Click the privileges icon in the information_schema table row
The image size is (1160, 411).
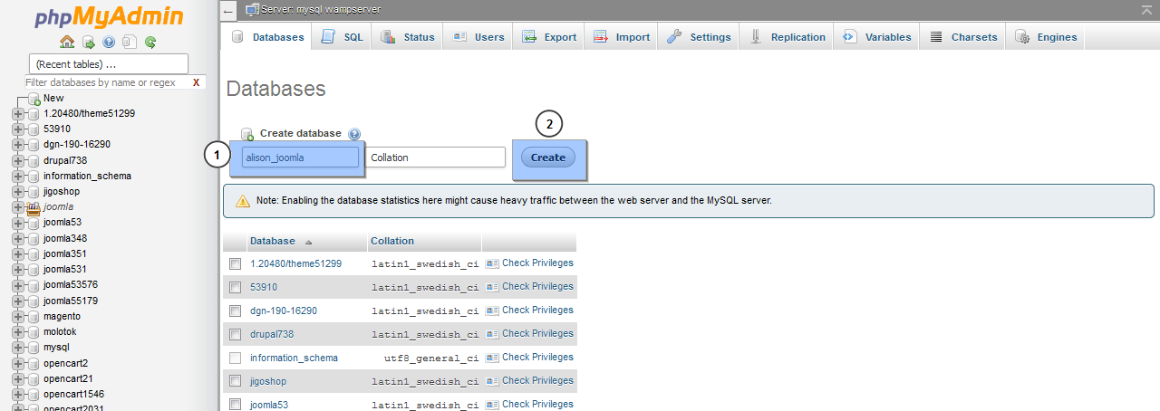click(492, 358)
